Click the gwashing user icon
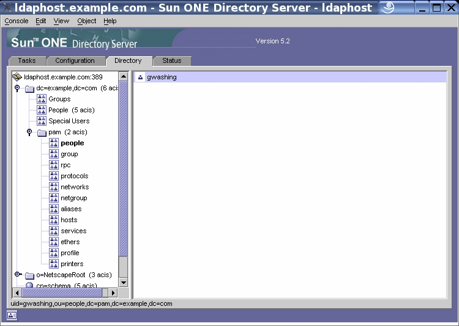 (x=141, y=77)
